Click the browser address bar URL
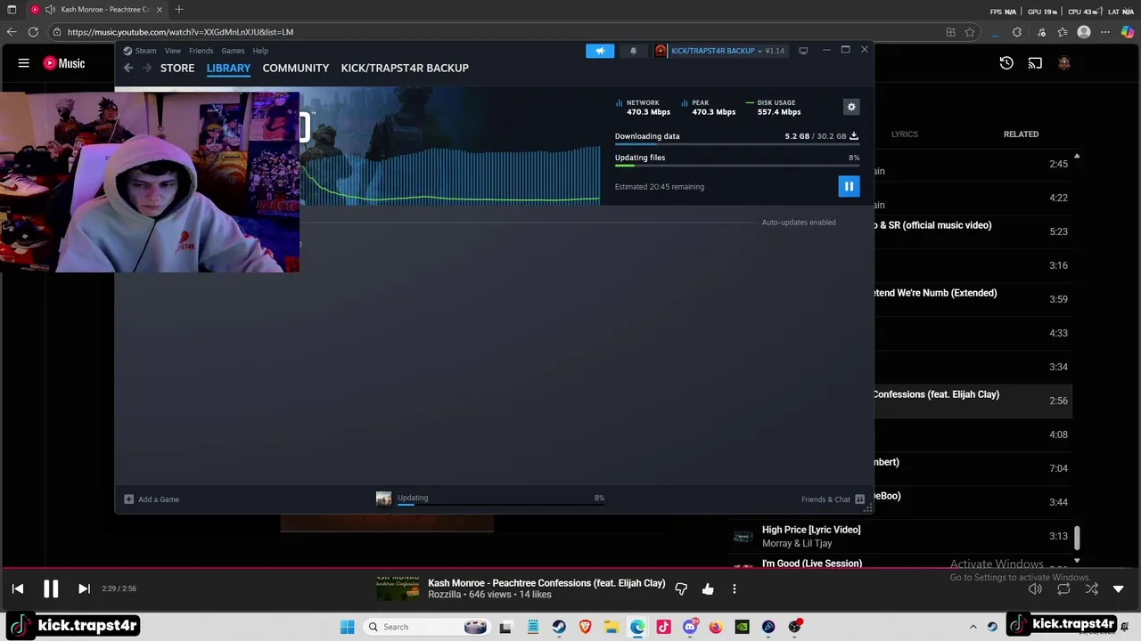The height and width of the screenshot is (641, 1141). coord(180,32)
